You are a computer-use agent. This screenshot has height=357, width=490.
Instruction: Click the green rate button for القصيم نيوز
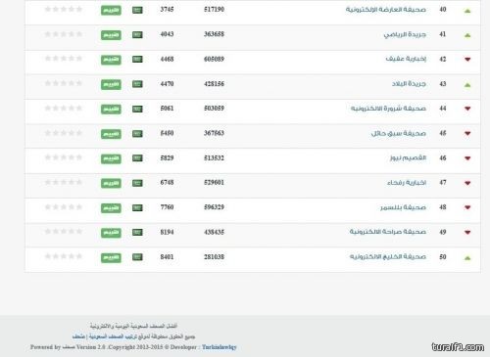coord(111,158)
